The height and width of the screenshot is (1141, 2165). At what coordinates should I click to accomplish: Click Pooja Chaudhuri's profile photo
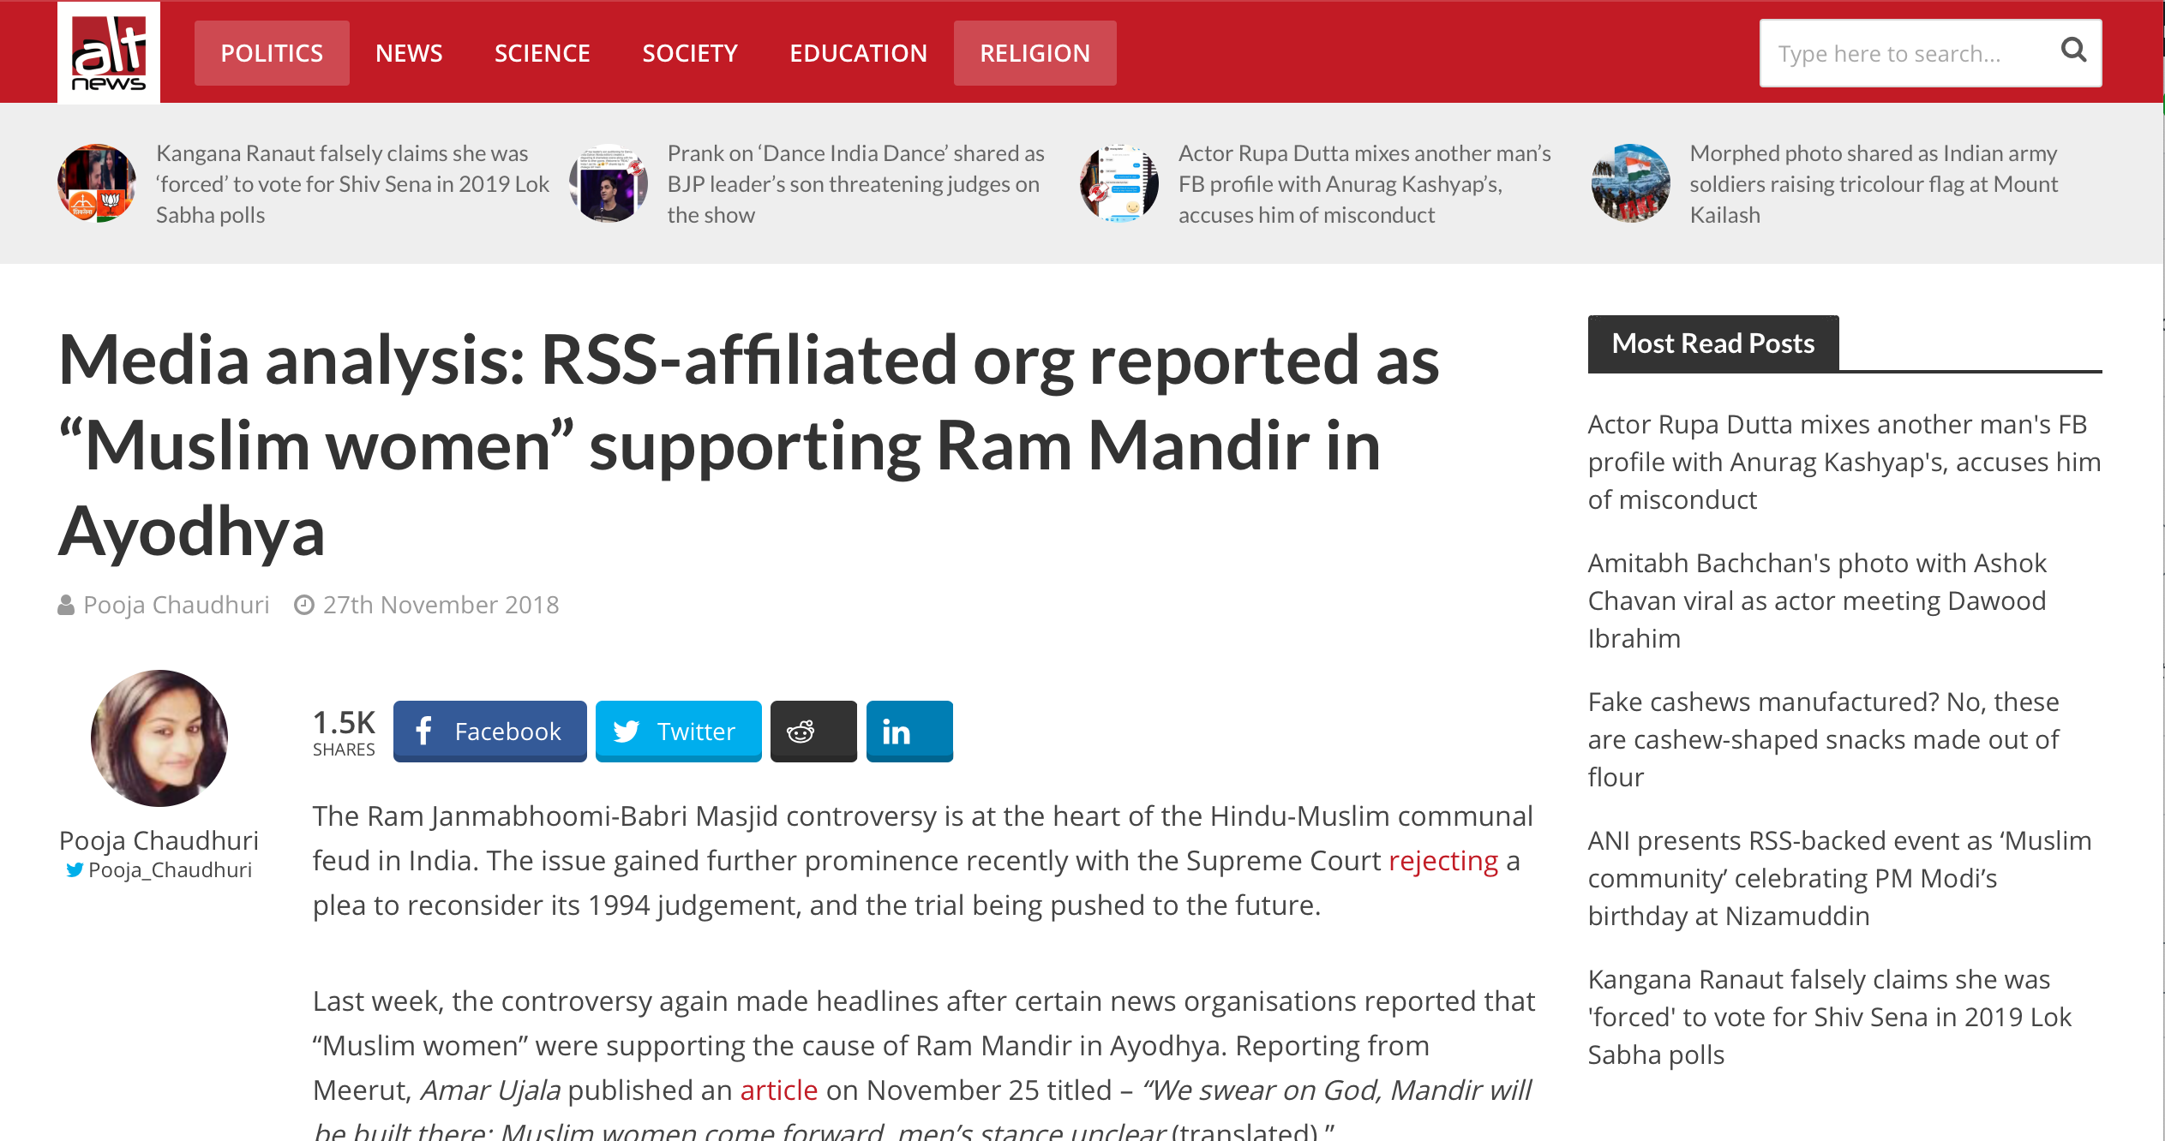pos(159,738)
